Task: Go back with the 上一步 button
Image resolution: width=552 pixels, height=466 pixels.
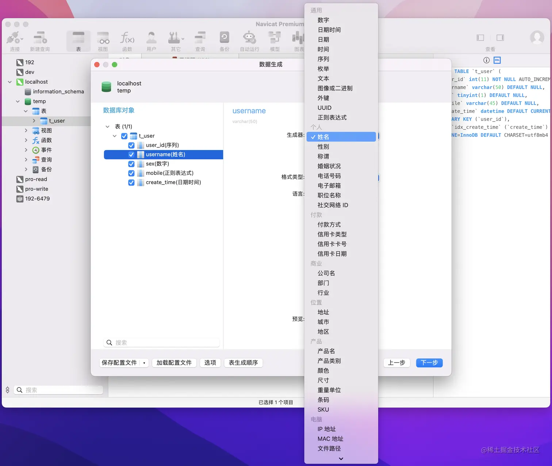Action: click(396, 363)
